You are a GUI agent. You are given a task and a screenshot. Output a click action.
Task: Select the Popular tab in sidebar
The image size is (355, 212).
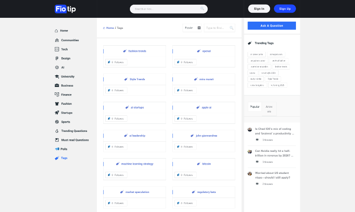(x=255, y=107)
